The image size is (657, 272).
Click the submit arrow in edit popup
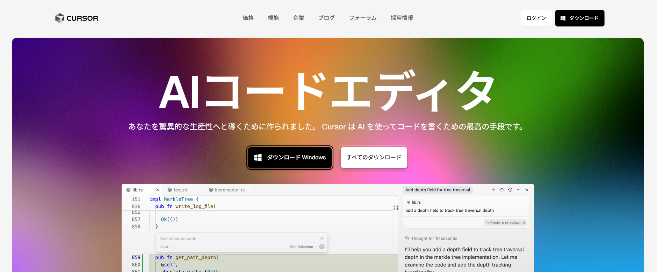(322, 247)
